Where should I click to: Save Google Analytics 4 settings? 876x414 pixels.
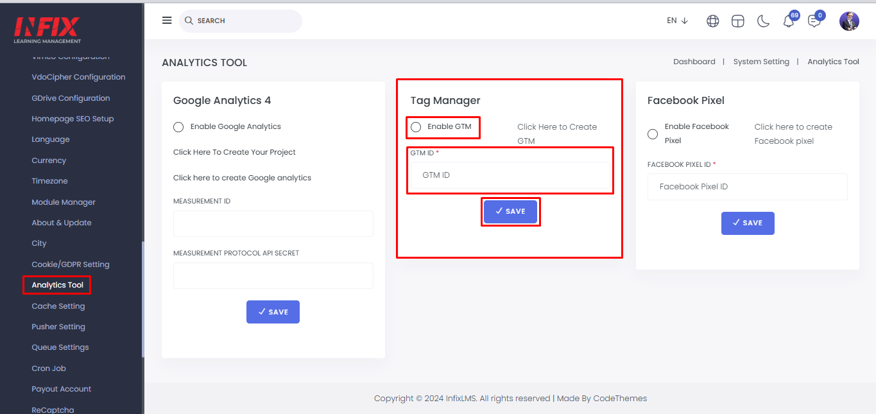tap(273, 312)
